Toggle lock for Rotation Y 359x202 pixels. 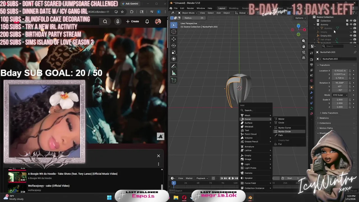(350, 86)
